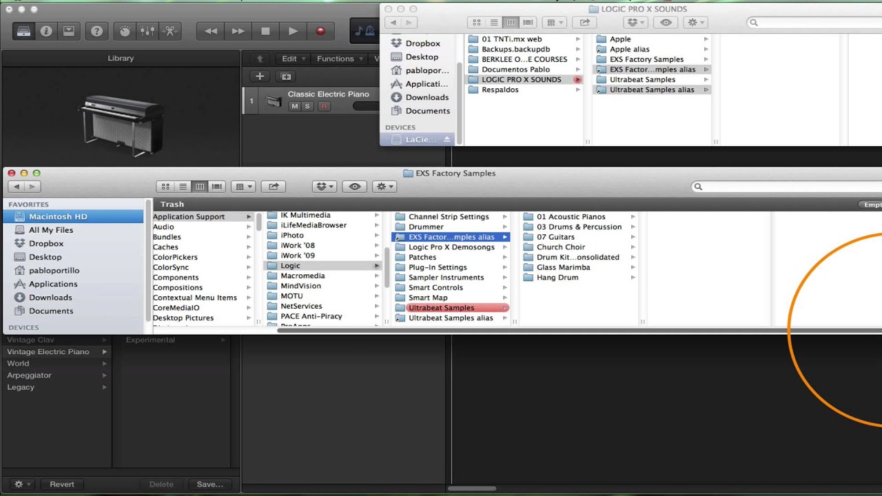Screen dimensions: 882x496
Task: Fast forward in Logic transport
Action: tap(238, 31)
